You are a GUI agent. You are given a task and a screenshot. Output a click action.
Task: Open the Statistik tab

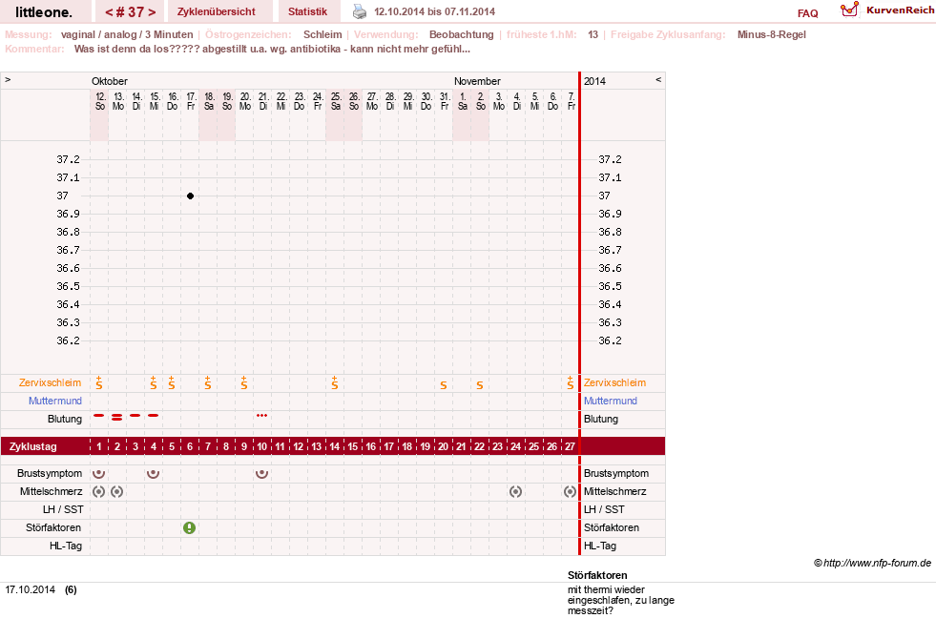[x=307, y=11]
